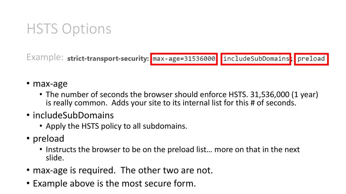Click 'The other two are not.' text
Image resolution: width=346 pixels, height=194 pixels.
(x=167, y=170)
